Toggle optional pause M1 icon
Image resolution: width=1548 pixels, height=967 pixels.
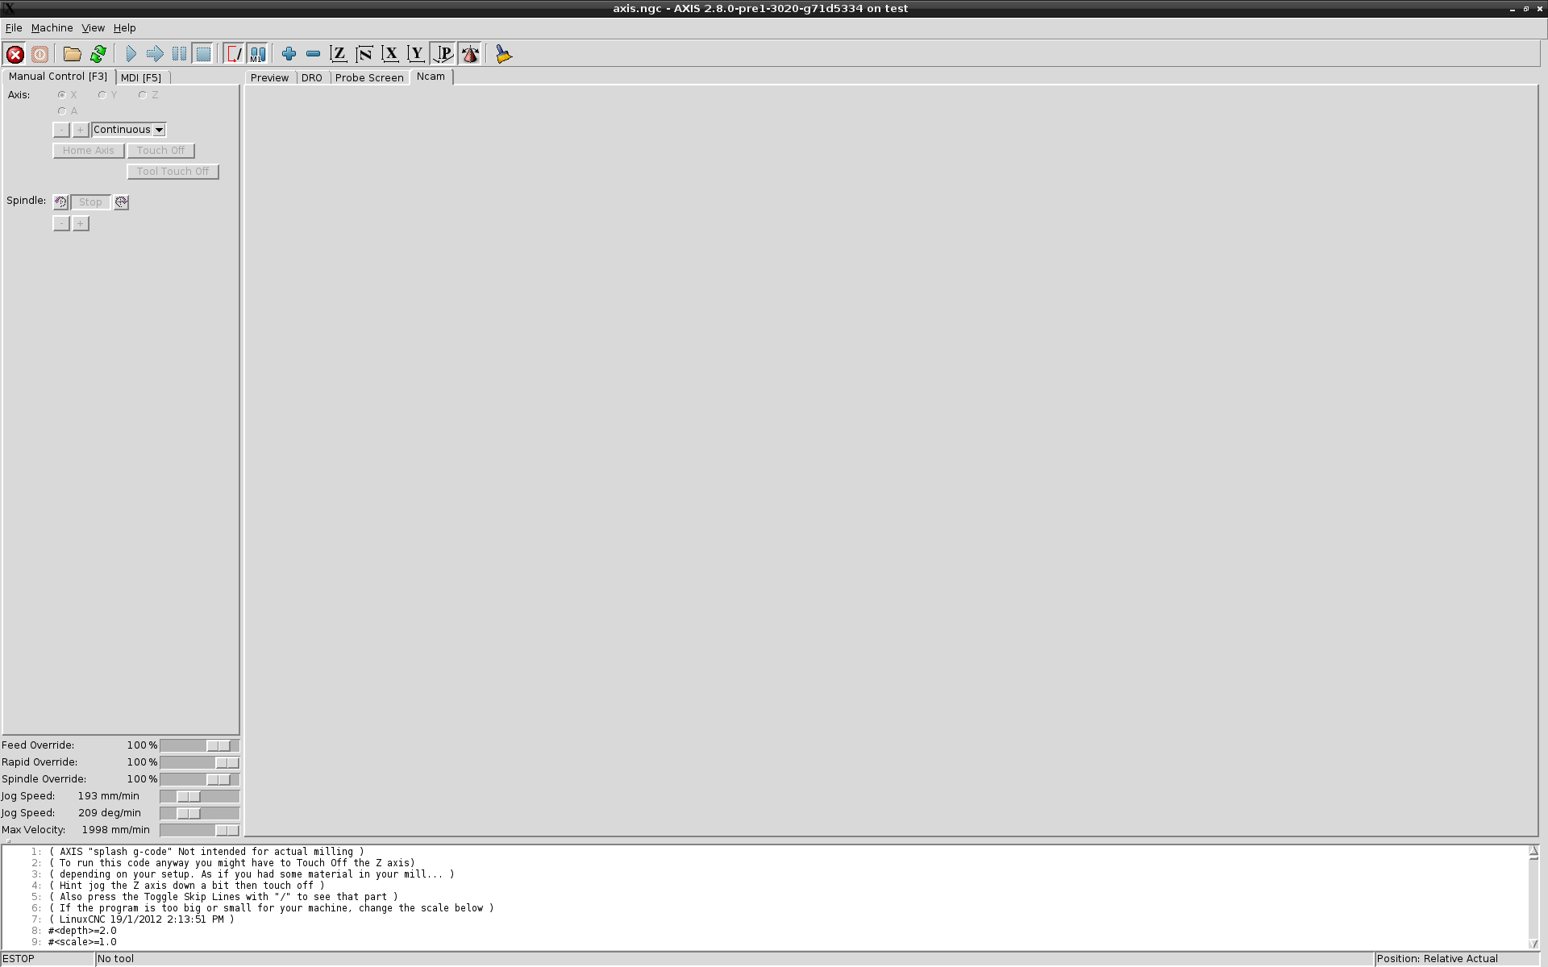click(257, 54)
